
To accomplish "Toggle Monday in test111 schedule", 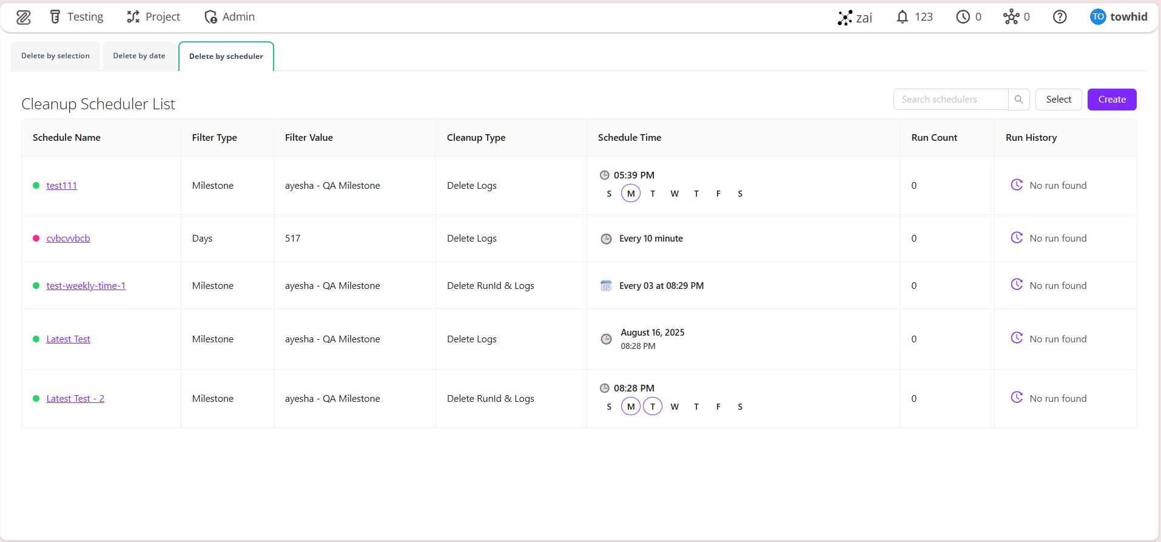I will point(631,194).
